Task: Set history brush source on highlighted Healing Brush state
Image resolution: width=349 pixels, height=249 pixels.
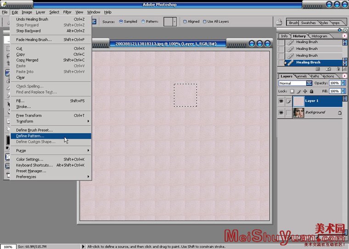Action: (x=281, y=63)
